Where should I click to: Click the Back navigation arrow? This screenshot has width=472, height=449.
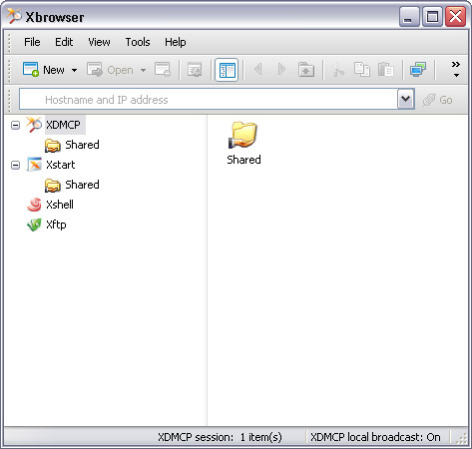tap(257, 70)
